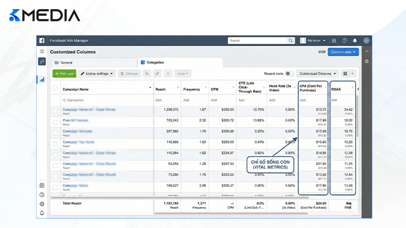Check the row with reach 703,242

55,122
